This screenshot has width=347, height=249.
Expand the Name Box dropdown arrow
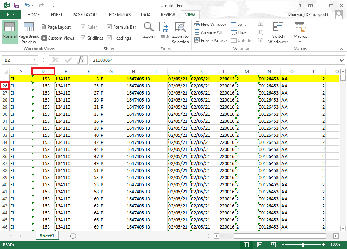click(35, 60)
